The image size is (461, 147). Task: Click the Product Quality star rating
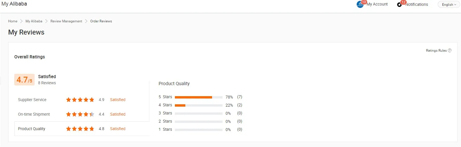[80, 129]
